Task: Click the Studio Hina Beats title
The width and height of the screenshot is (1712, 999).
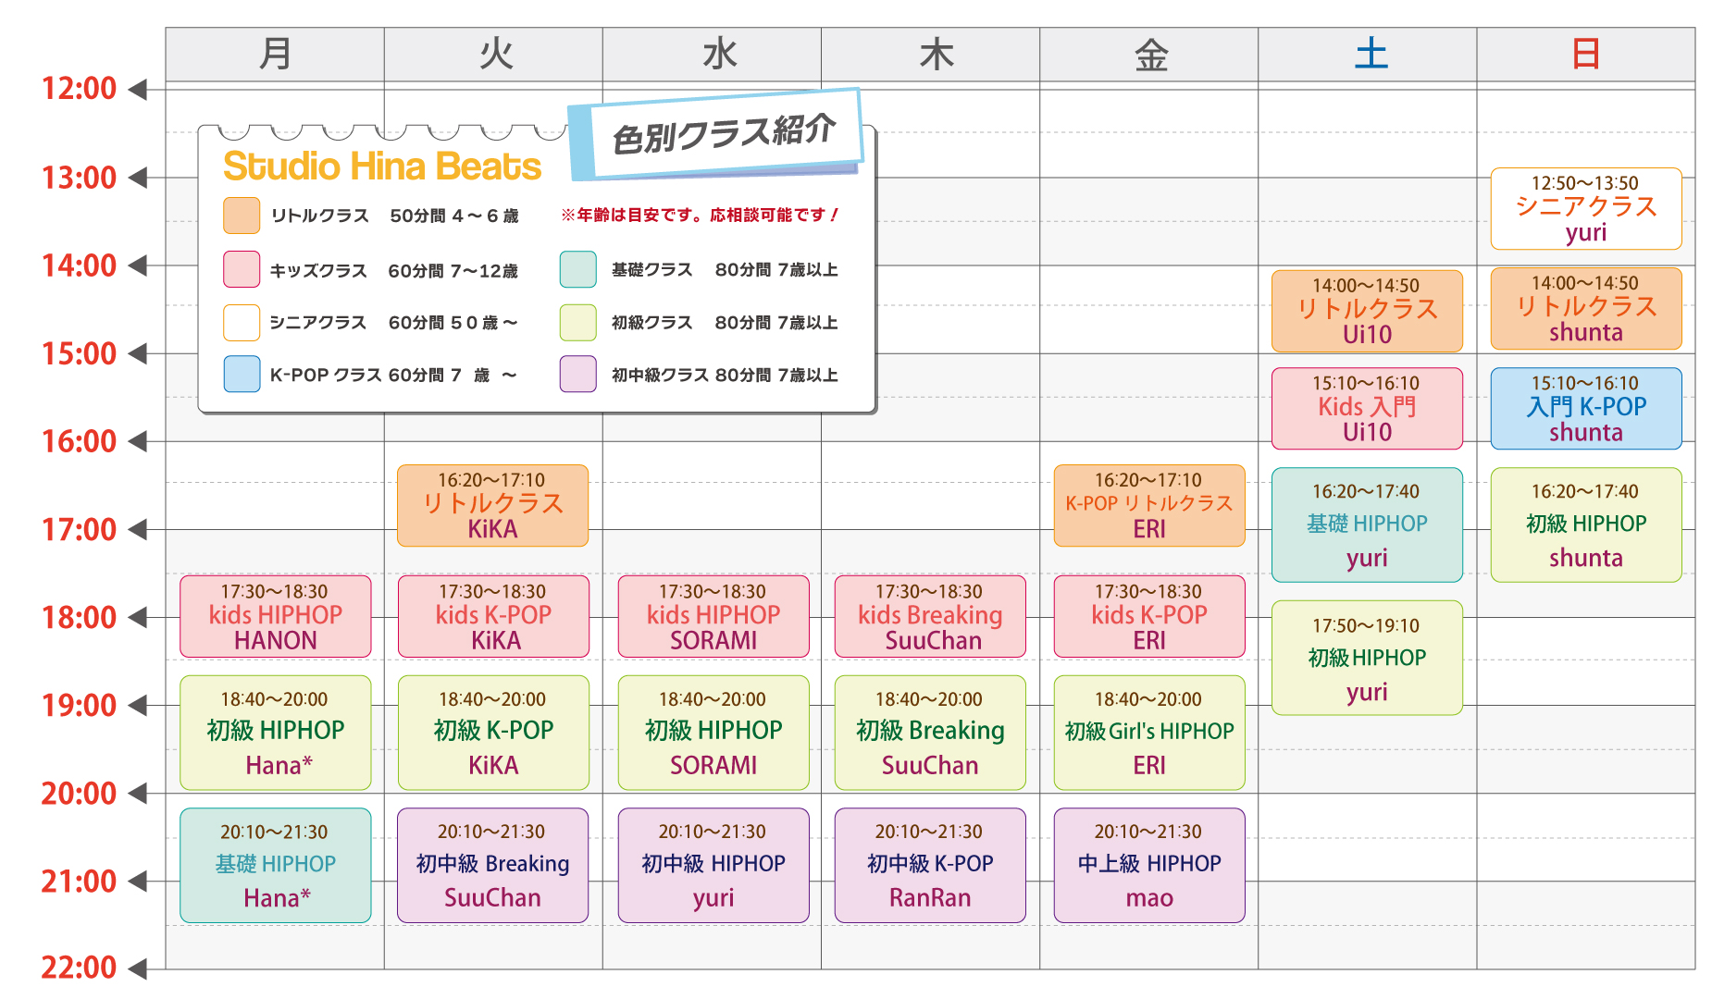Action: click(x=381, y=166)
